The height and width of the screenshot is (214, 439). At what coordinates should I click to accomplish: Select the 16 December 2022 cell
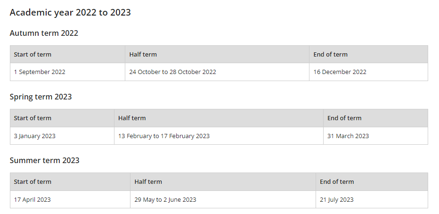[368, 72]
